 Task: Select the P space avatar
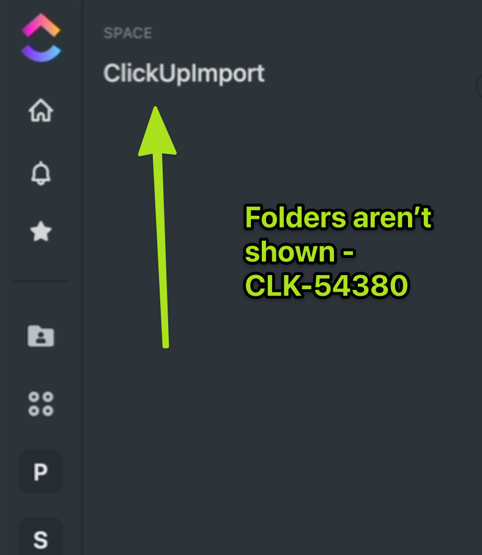click(x=41, y=472)
